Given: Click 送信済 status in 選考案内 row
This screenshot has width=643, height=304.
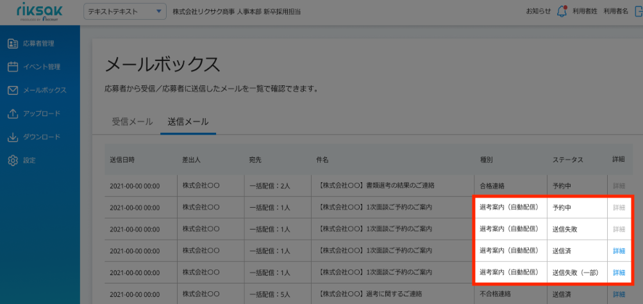Looking at the screenshot, I should [562, 251].
